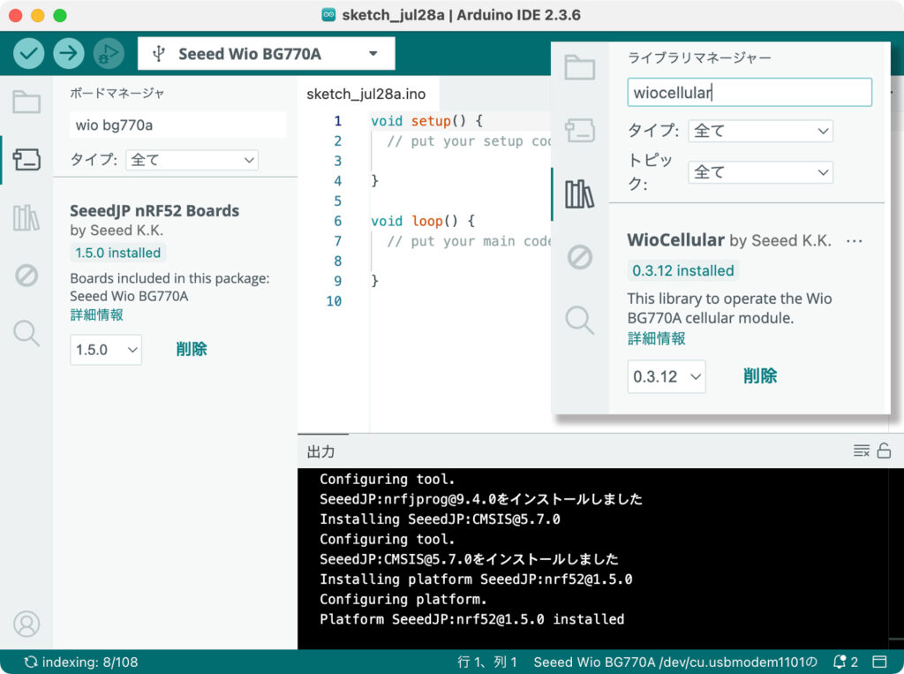Click cursor position 行 1、列 1

(x=487, y=662)
